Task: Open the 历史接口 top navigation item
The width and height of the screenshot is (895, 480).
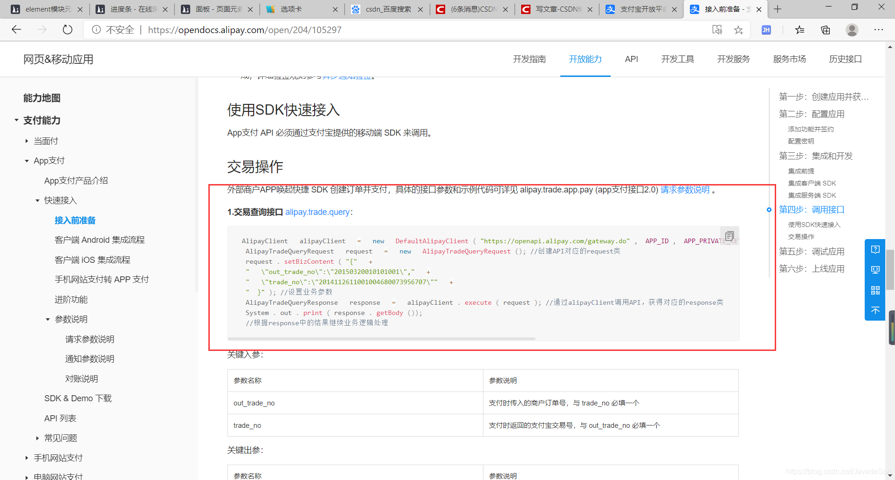Action: click(845, 59)
